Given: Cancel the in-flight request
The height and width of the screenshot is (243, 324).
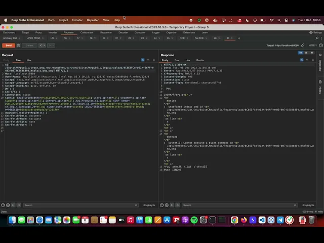Looking at the screenshot, I should point(29,46).
